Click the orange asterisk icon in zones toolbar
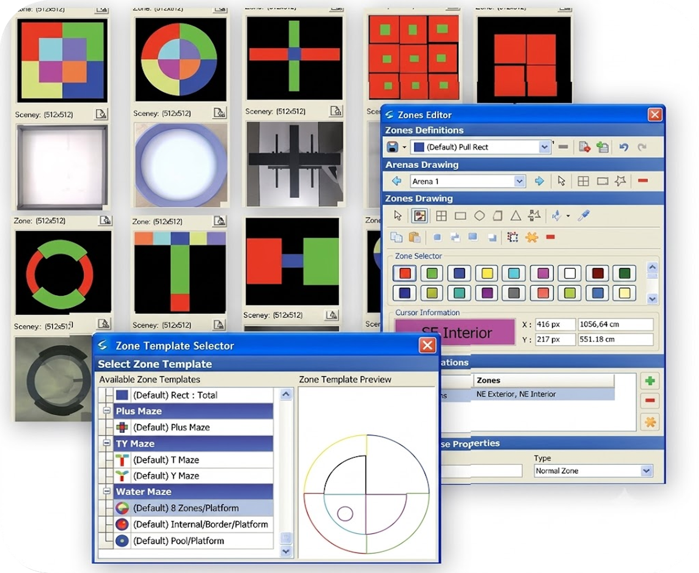The width and height of the screenshot is (699, 573). point(532,237)
